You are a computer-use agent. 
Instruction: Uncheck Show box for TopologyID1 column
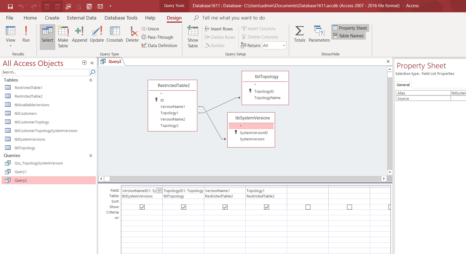coord(183,207)
